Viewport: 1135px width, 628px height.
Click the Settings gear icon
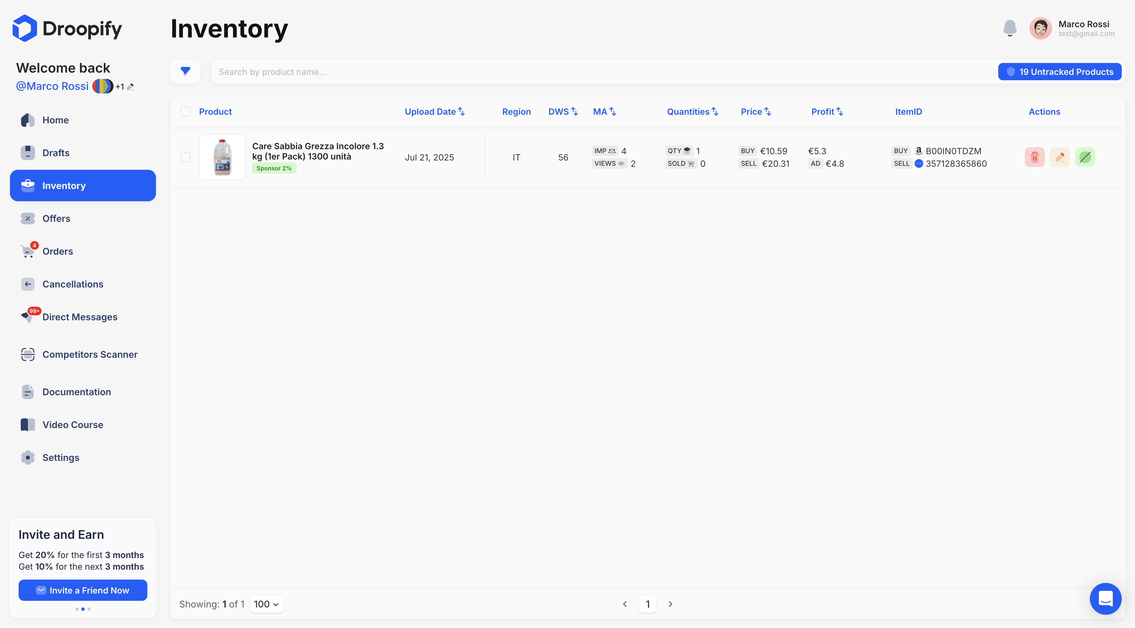click(28, 458)
